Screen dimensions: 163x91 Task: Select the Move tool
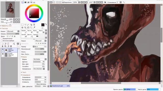(x=22, y=28)
